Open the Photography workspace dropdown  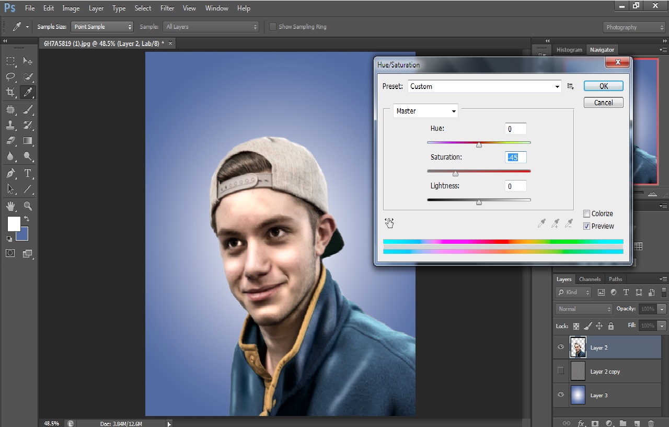click(634, 27)
